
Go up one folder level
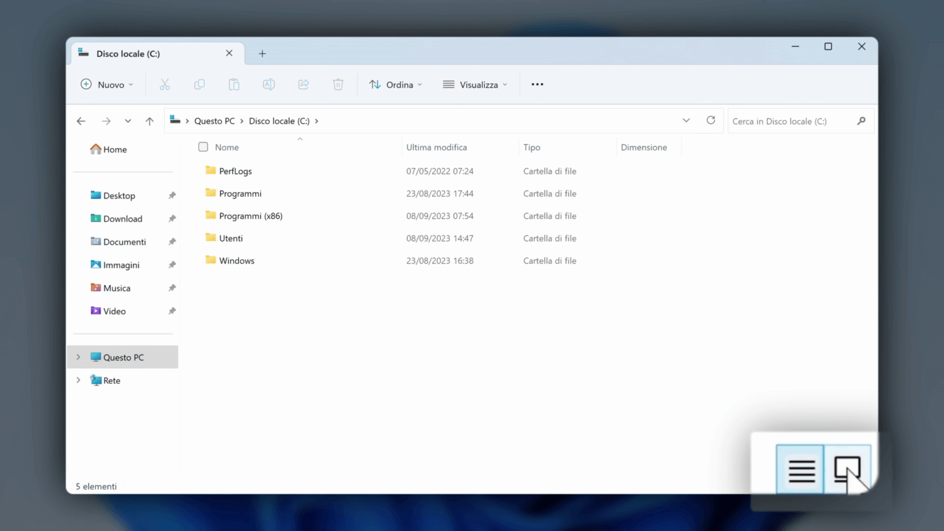coord(149,121)
